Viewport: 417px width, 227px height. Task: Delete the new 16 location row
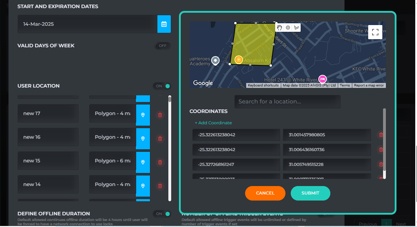(160, 139)
